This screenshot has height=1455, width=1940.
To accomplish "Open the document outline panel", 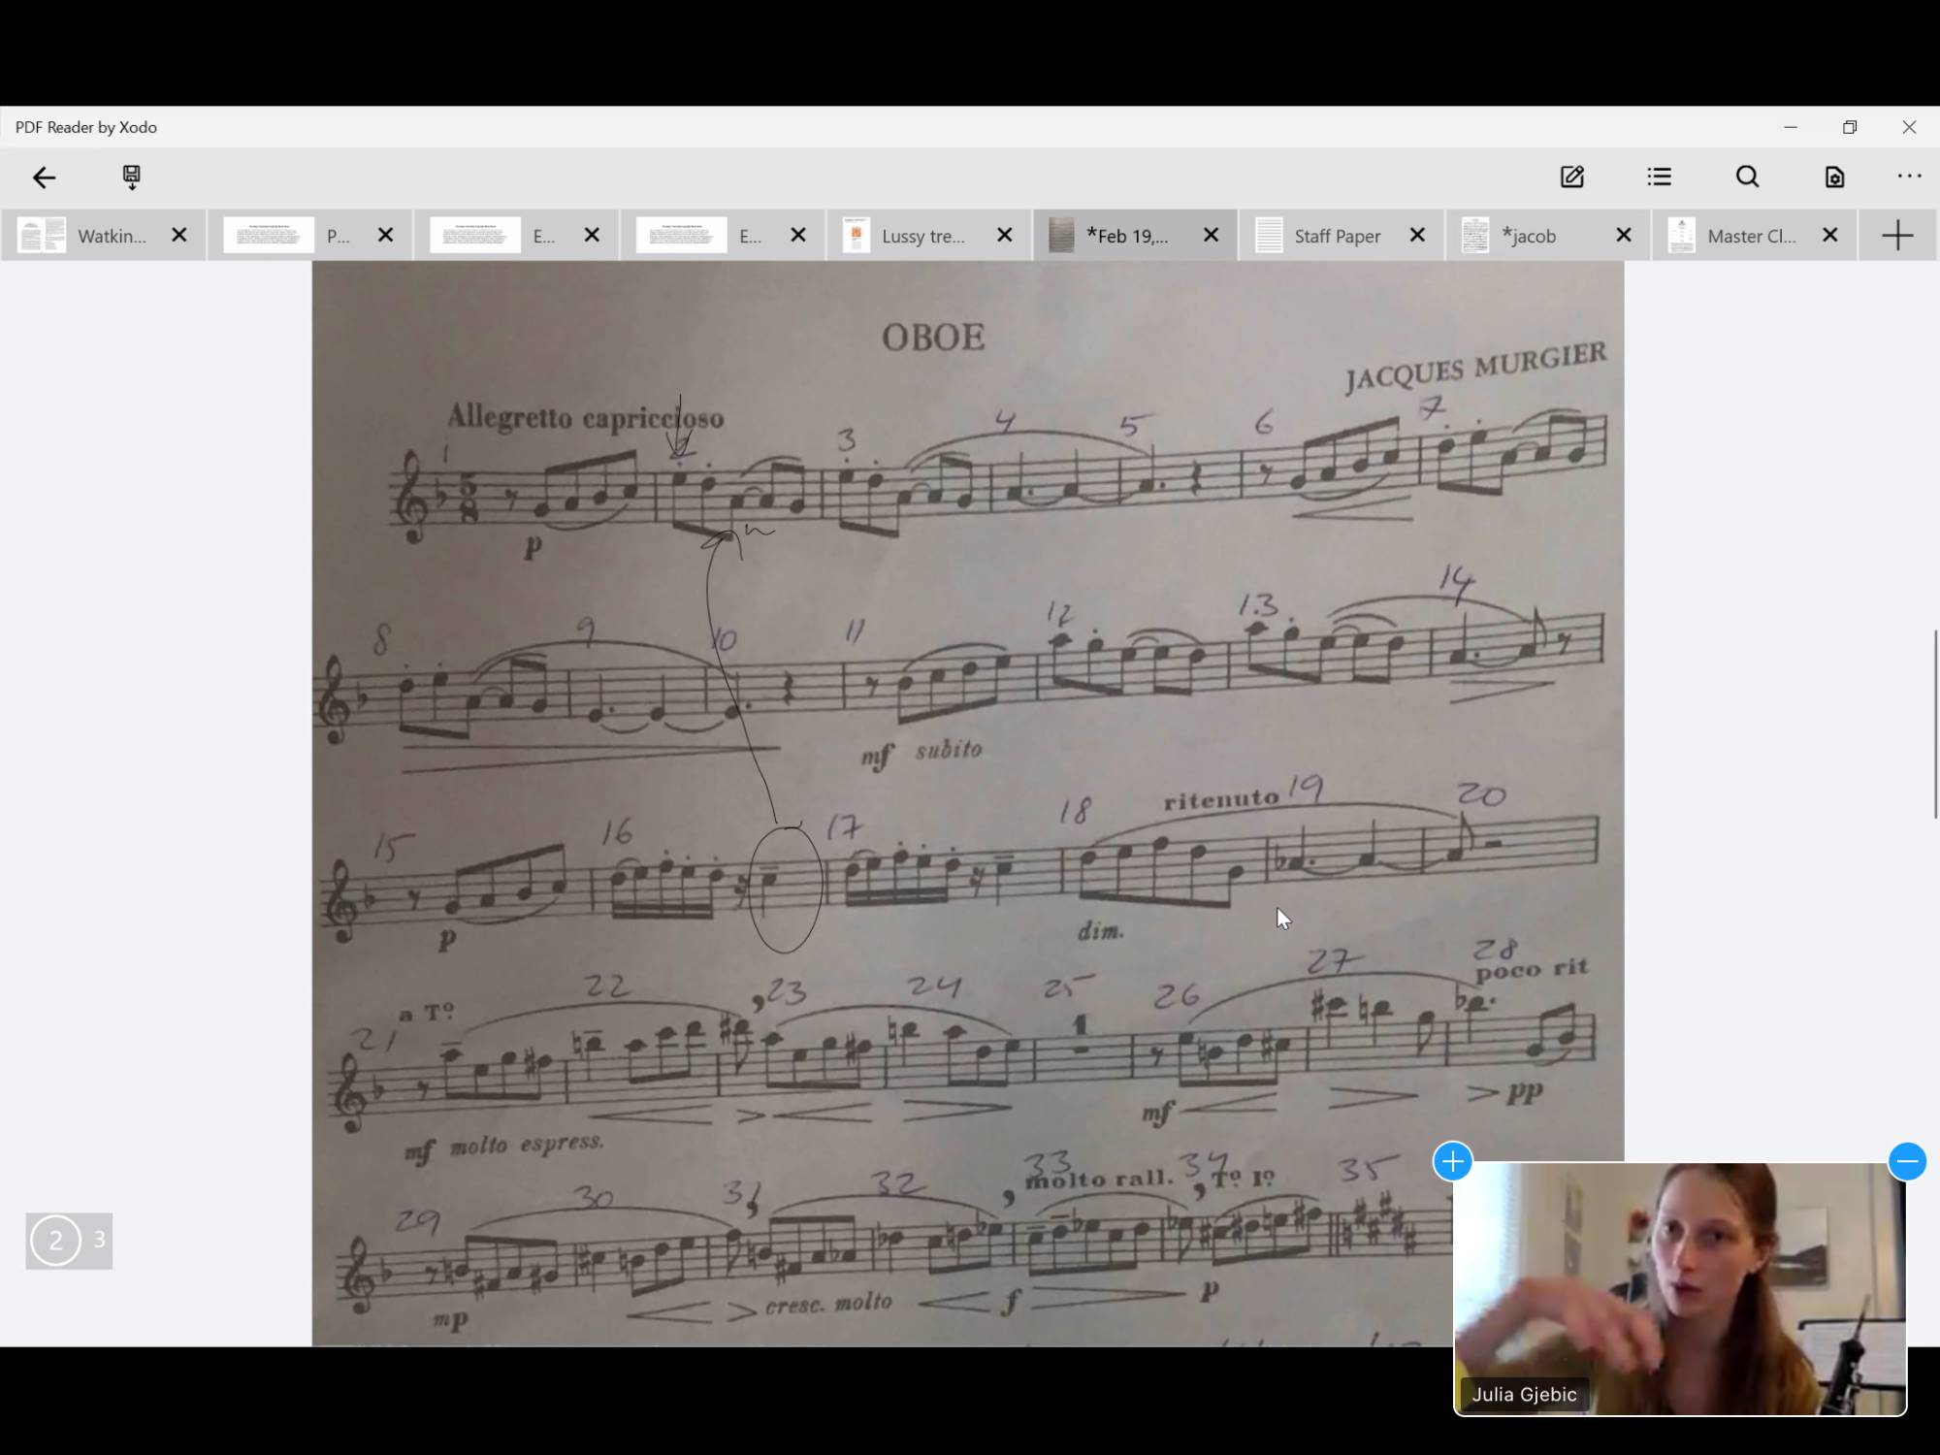I will [x=1660, y=177].
